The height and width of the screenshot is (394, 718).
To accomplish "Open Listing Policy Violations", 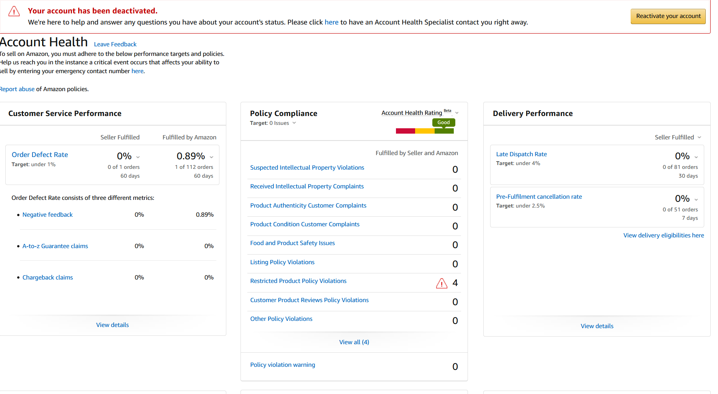I will pos(282,262).
